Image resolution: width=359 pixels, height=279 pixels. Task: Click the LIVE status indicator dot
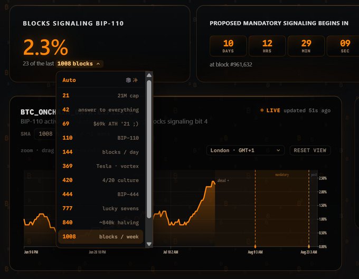262,110
